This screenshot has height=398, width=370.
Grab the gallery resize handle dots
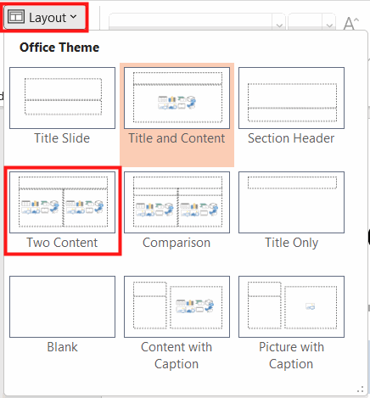pyautogui.click(x=361, y=390)
